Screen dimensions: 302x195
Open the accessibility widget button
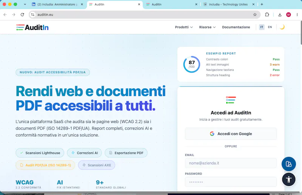[x=288, y=180]
